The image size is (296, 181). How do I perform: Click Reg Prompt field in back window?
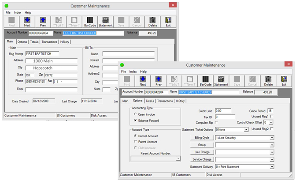(42, 54)
